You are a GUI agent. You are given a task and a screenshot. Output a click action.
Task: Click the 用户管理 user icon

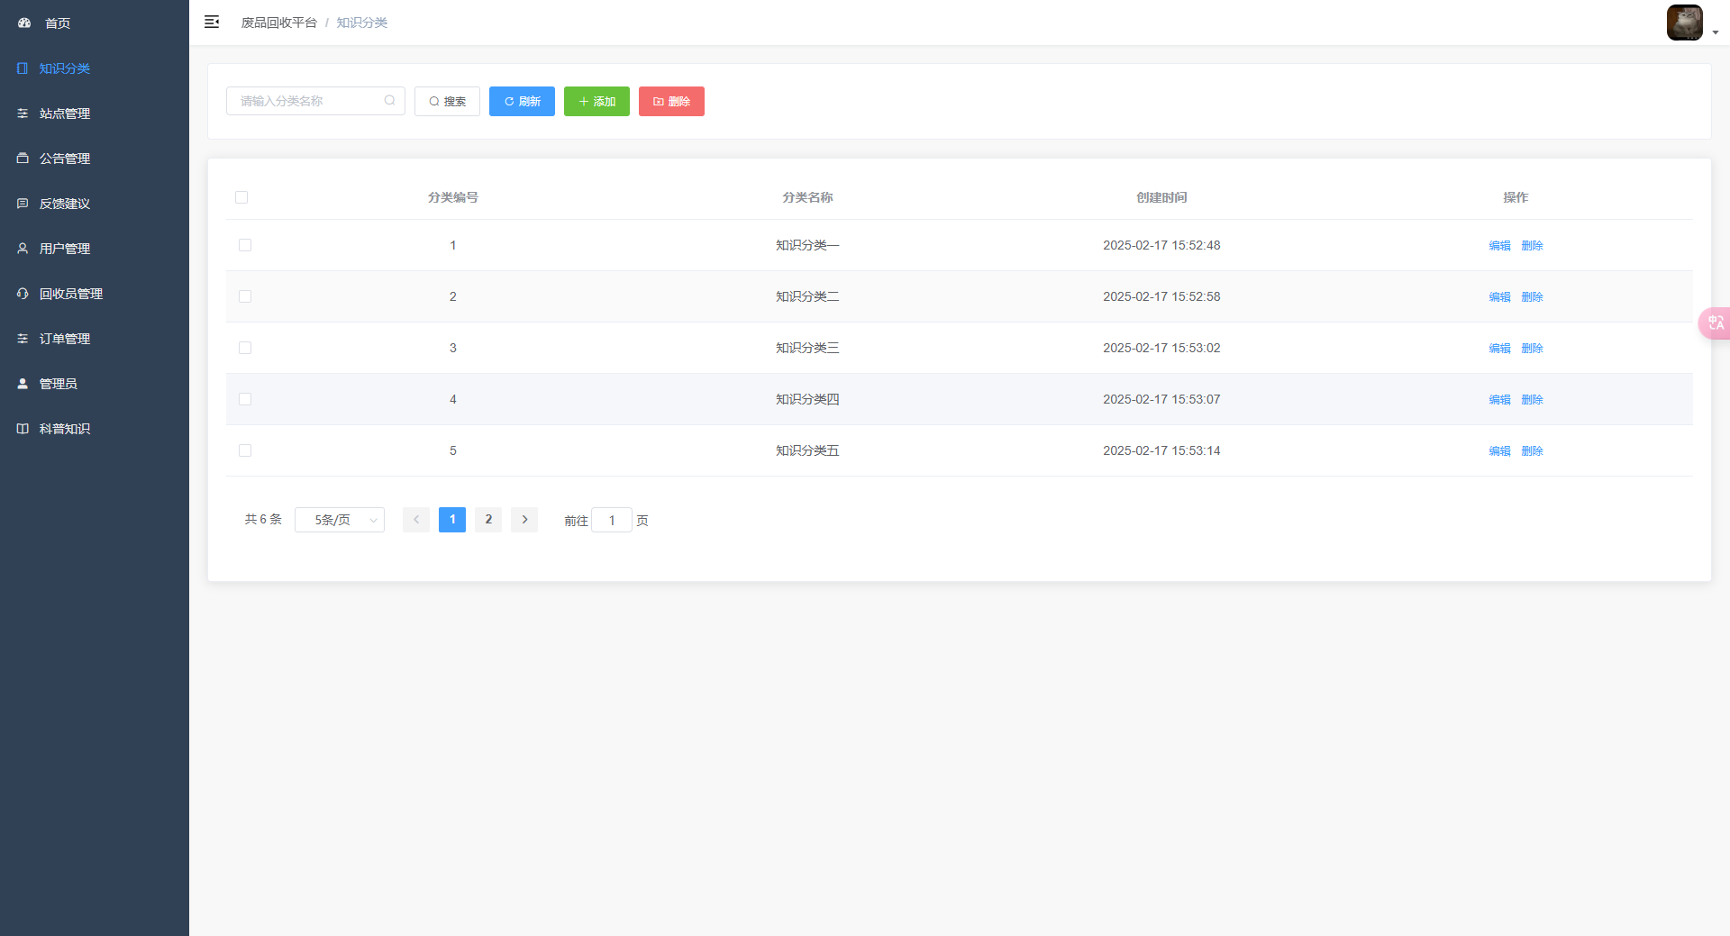pos(23,248)
